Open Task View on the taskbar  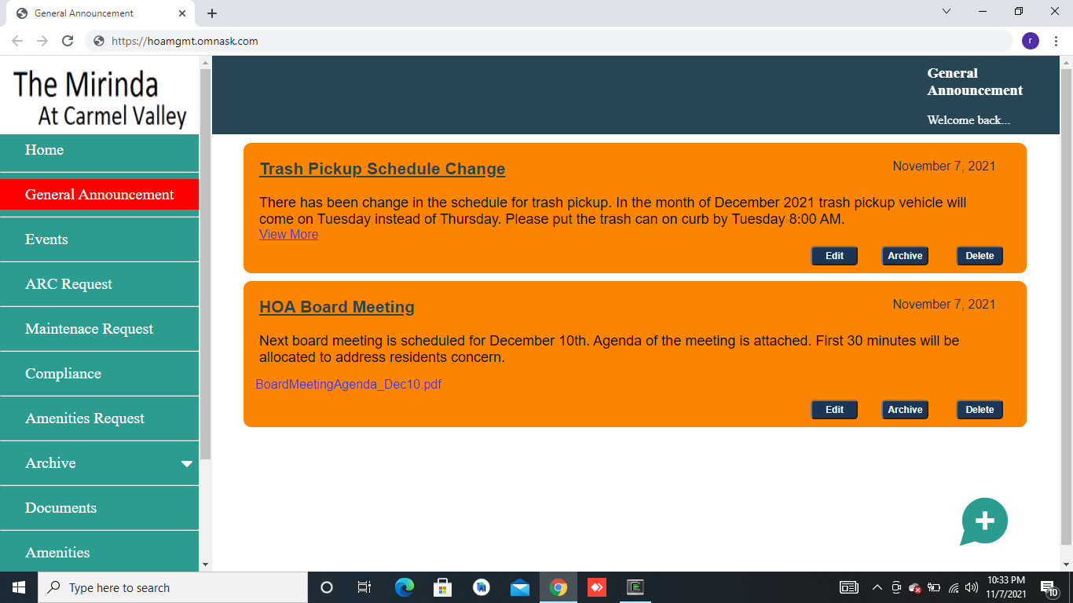coord(364,587)
